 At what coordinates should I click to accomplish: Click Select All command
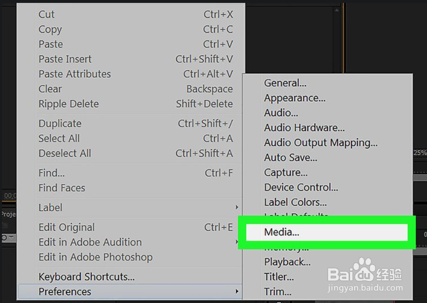(x=59, y=138)
